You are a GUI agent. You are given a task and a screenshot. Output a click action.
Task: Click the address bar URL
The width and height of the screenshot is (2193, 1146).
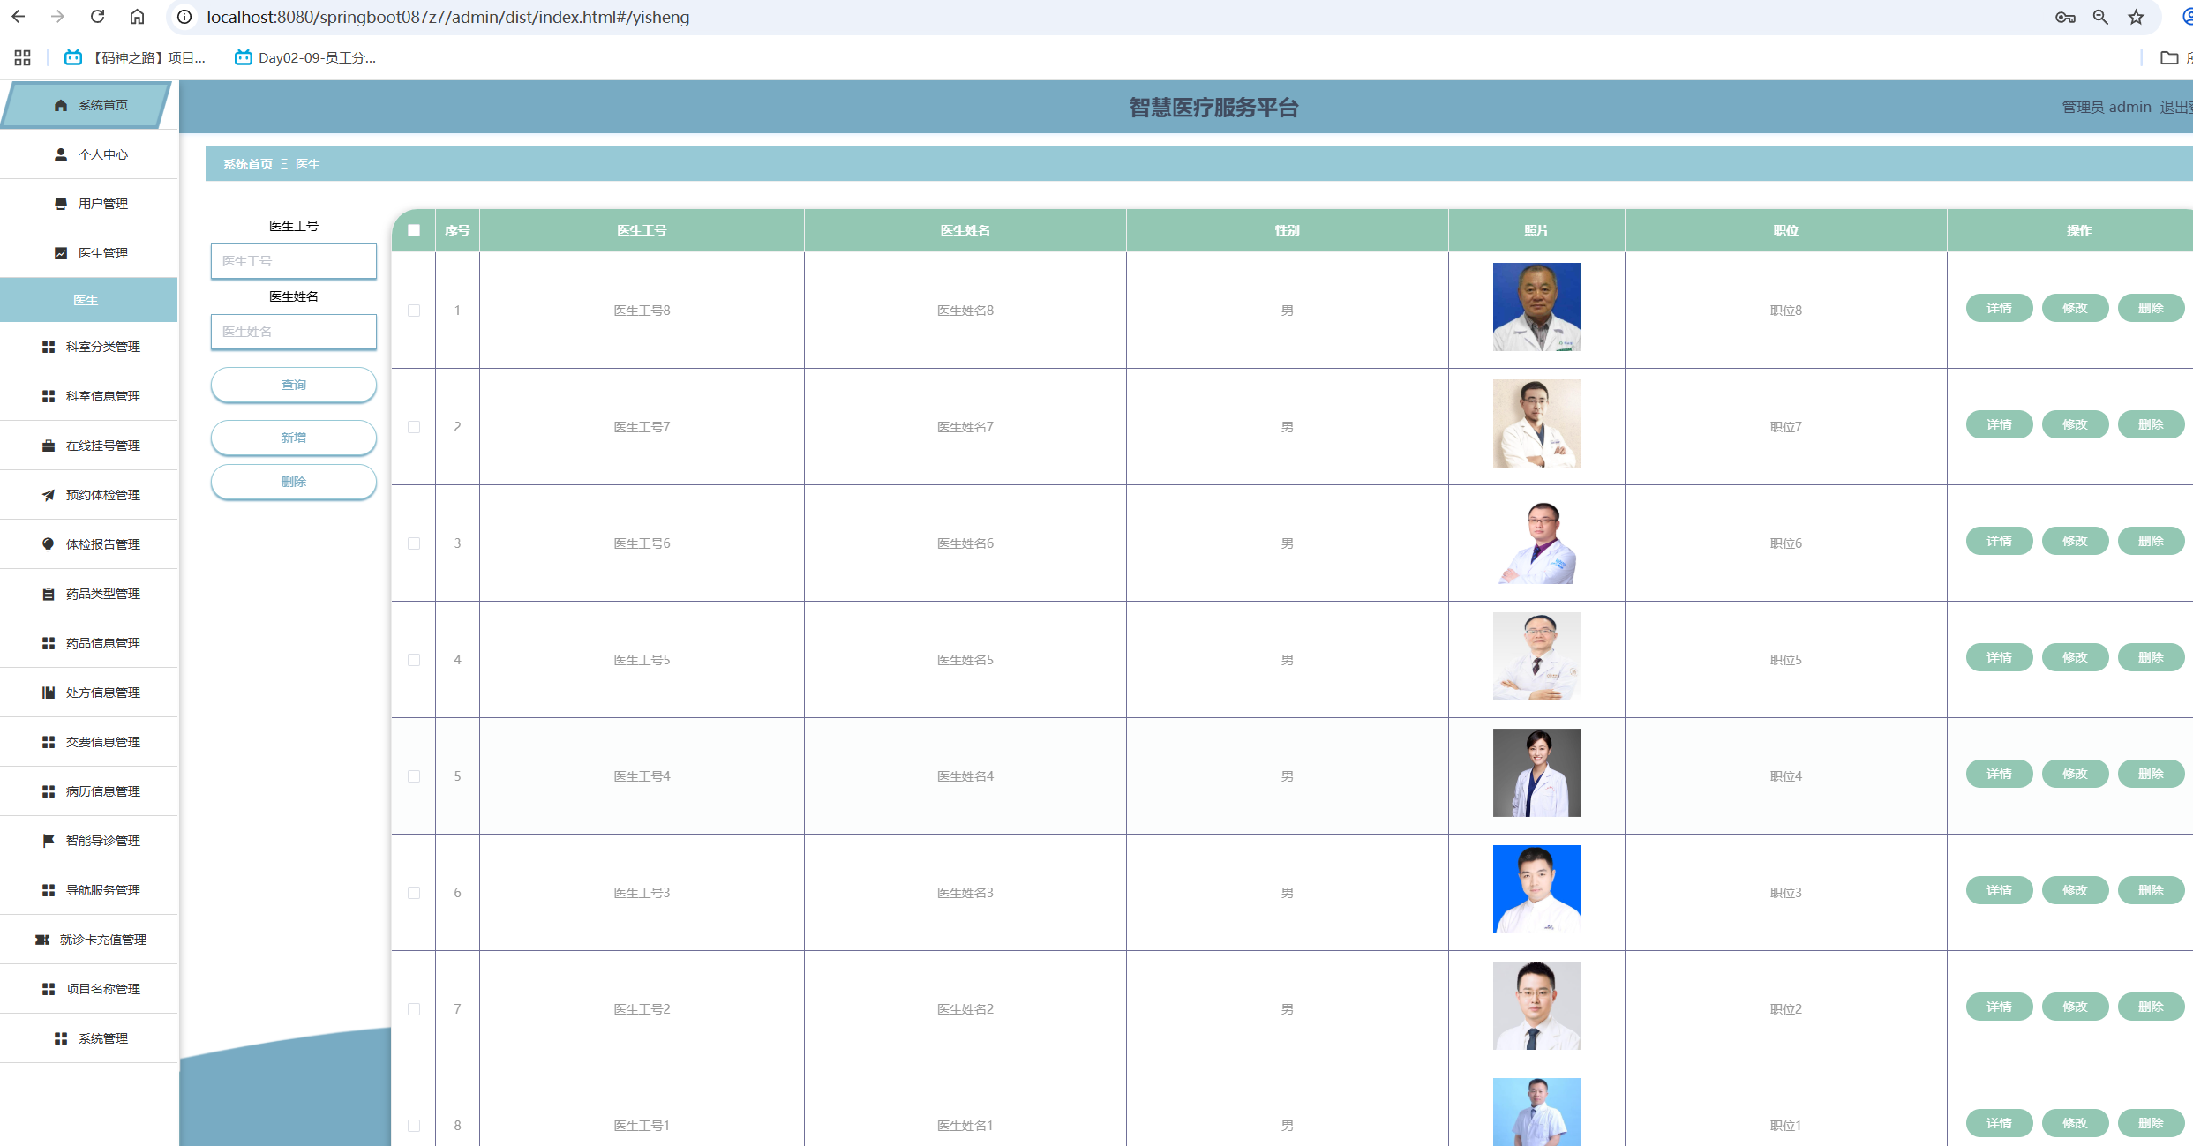[x=448, y=17]
